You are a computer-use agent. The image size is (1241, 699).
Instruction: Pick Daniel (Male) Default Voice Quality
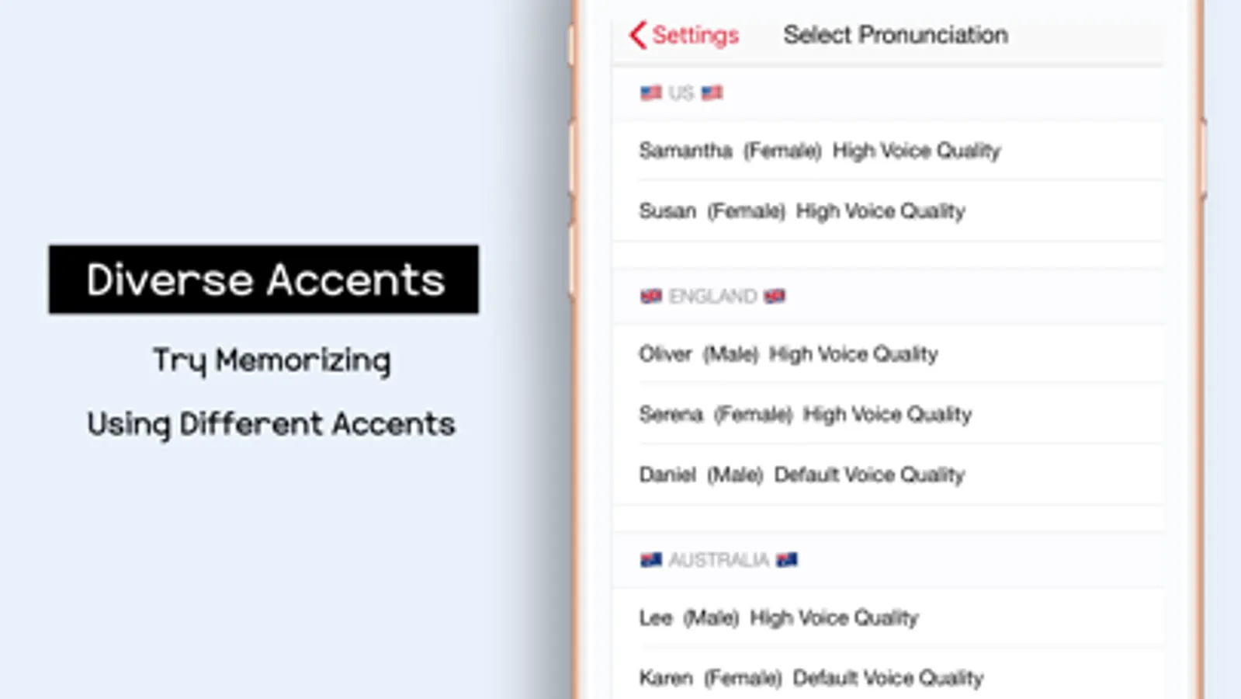(x=888, y=475)
